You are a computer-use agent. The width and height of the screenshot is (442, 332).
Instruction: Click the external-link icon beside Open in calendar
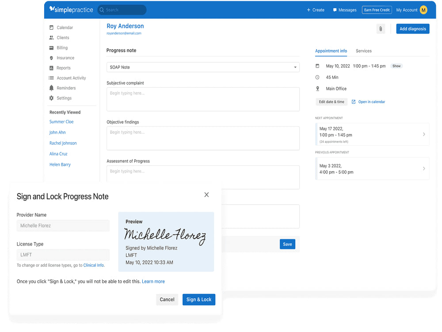click(x=354, y=102)
